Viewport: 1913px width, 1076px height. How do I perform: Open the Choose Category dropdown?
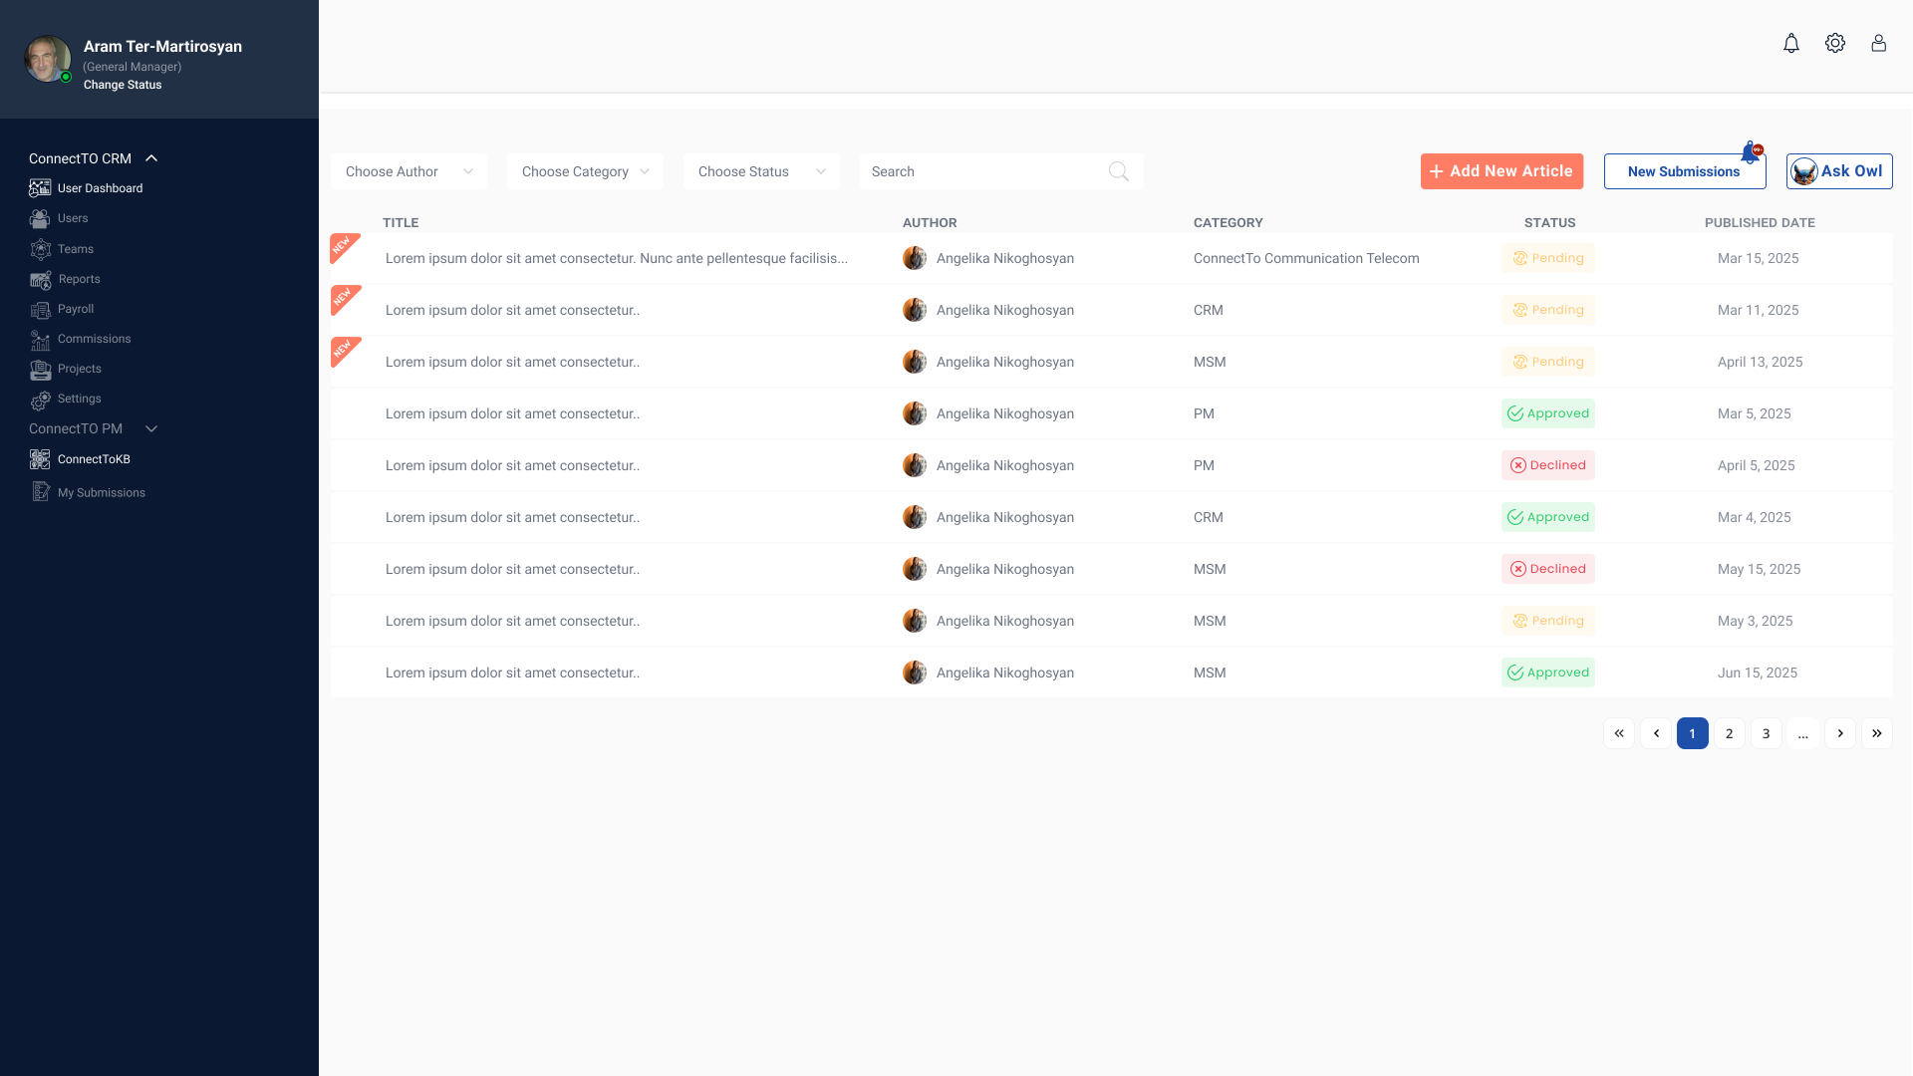[x=585, y=171]
